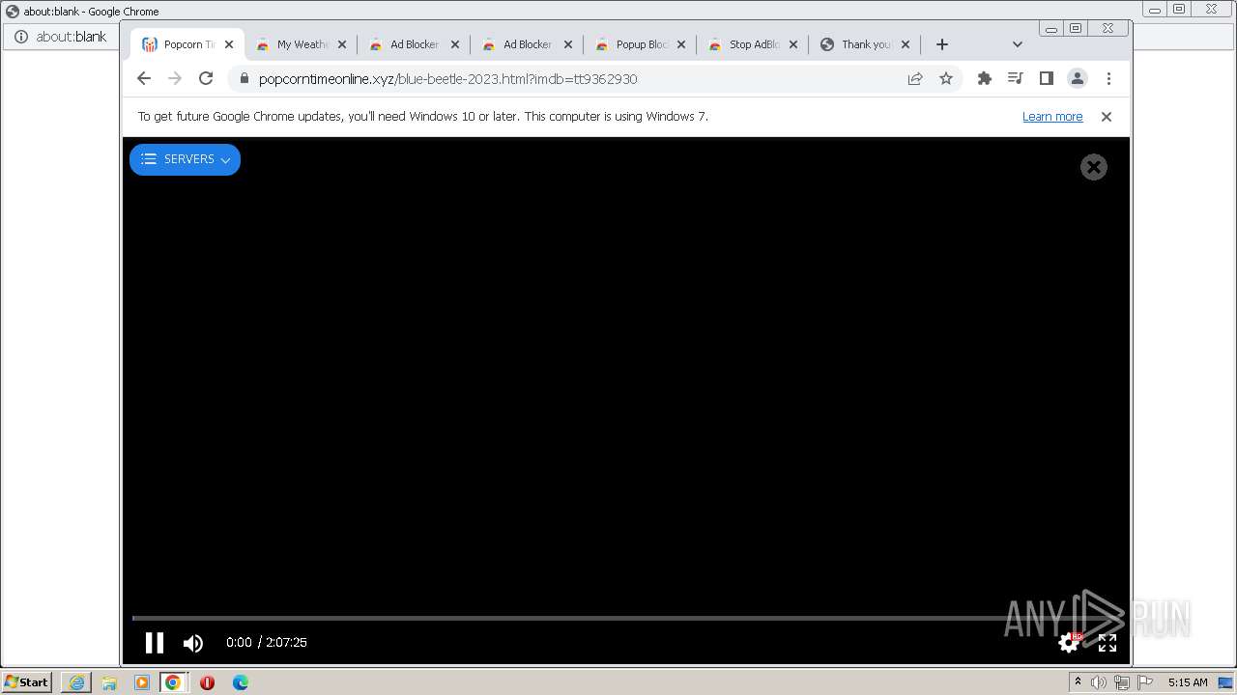Switch to the Thank you tab
Screen dimensions: 1237x695
tap(865, 44)
